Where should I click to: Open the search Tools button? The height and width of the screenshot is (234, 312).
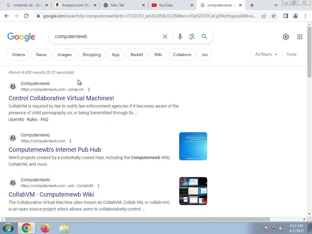click(291, 54)
